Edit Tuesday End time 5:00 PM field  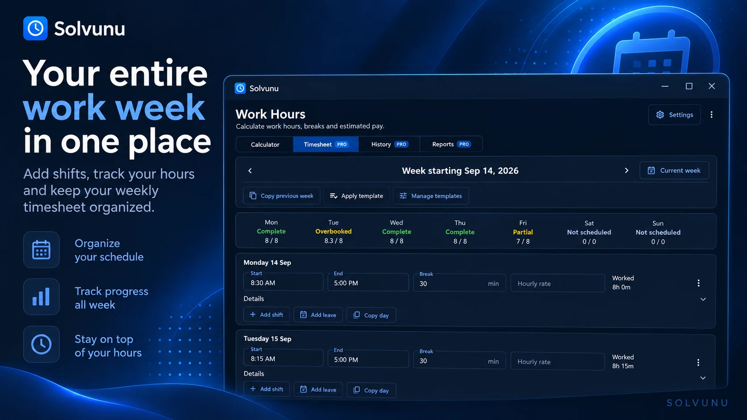pyautogui.click(x=368, y=359)
